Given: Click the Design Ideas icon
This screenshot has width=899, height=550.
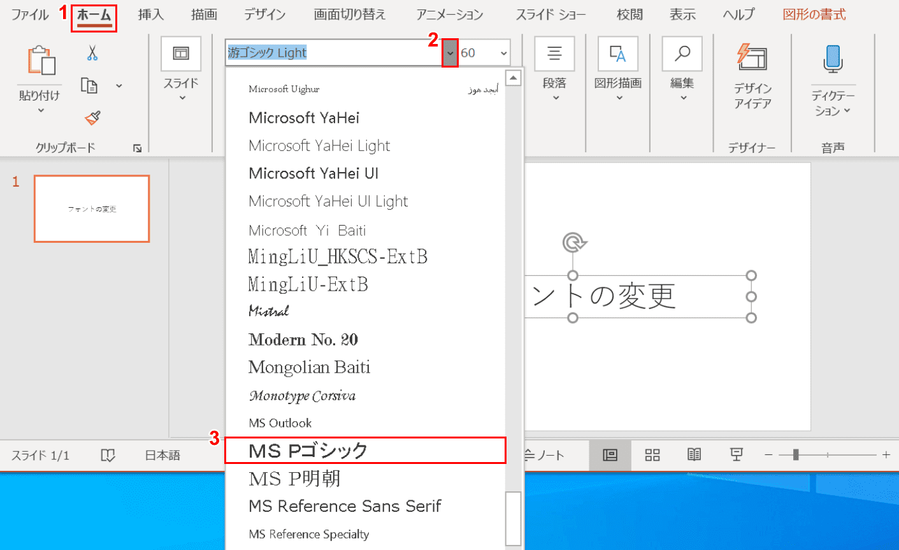Looking at the screenshot, I should (752, 59).
